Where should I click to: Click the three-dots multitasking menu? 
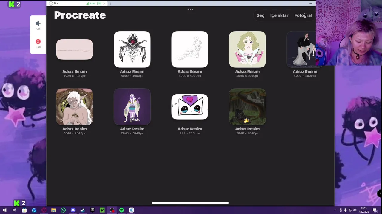(x=190, y=9)
